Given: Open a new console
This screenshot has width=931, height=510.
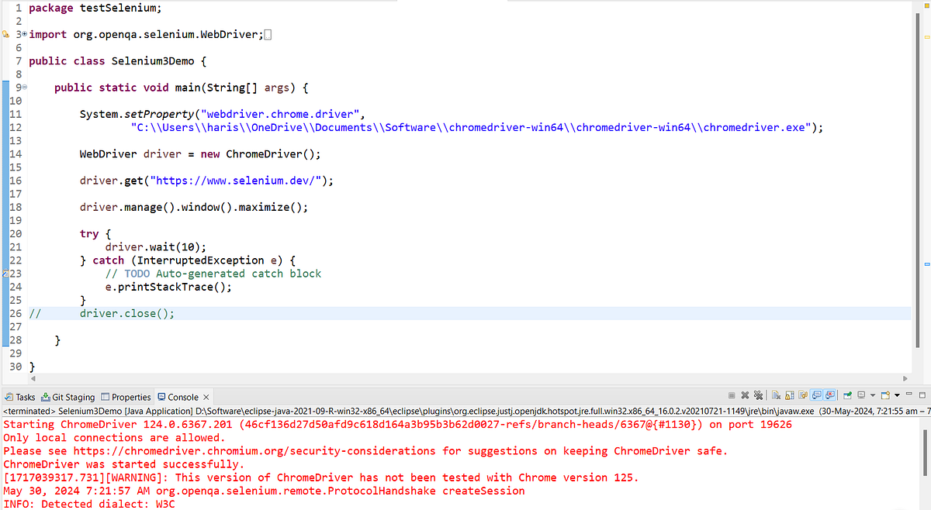Looking at the screenshot, I should tap(885, 396).
